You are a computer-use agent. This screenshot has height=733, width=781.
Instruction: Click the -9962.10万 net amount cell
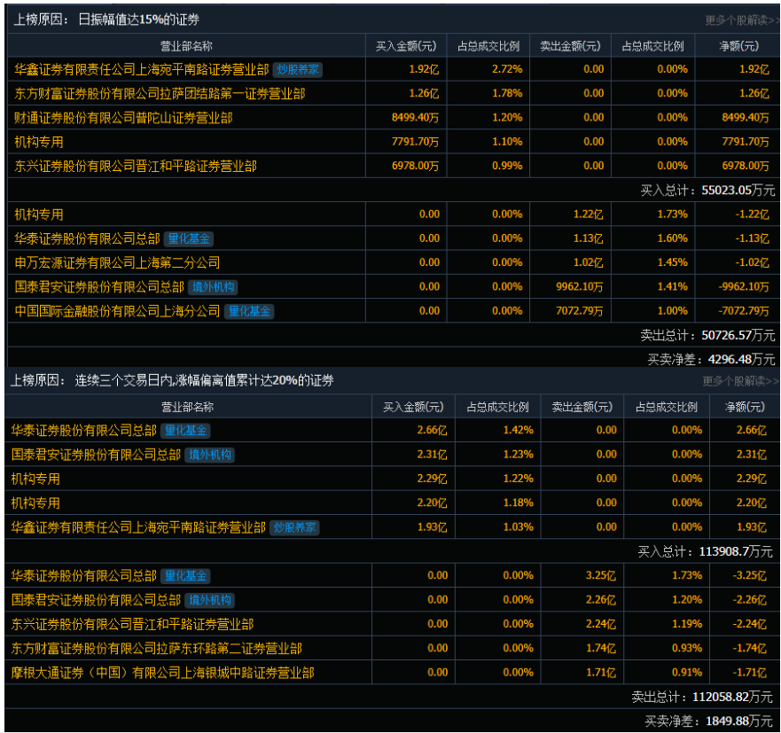point(744,287)
